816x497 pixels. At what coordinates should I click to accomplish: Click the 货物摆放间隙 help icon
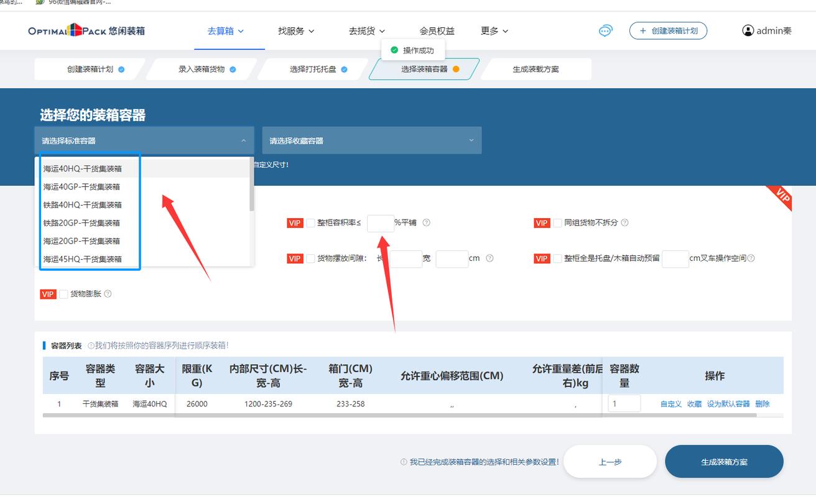click(491, 258)
